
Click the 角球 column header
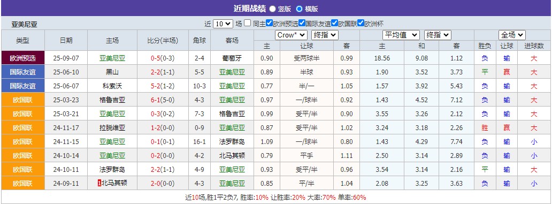200,41
